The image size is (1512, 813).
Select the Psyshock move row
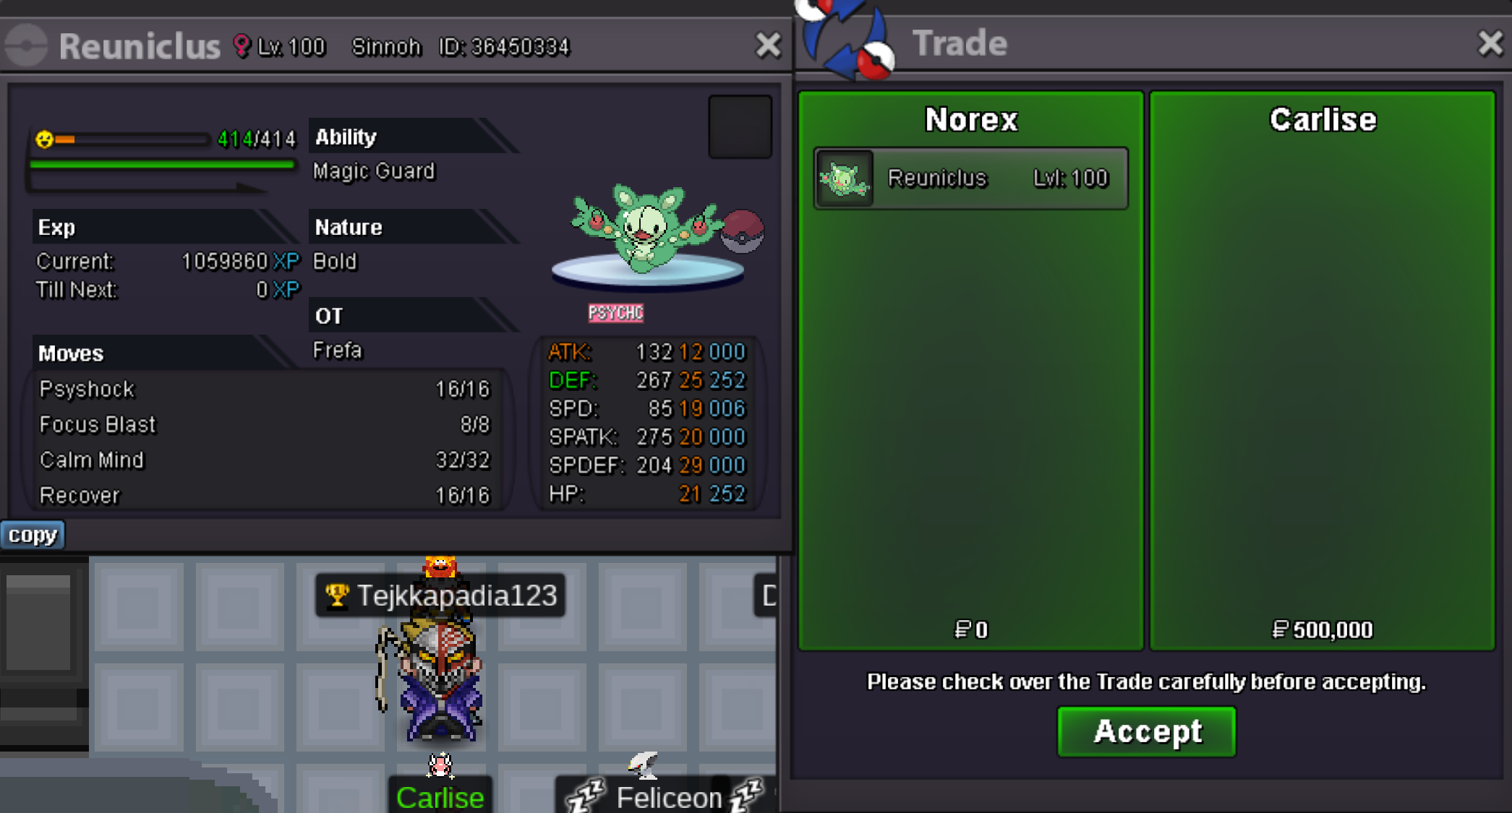click(265, 389)
